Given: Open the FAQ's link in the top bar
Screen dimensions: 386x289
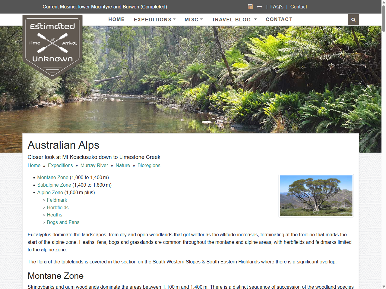Looking at the screenshot, I should tap(277, 7).
